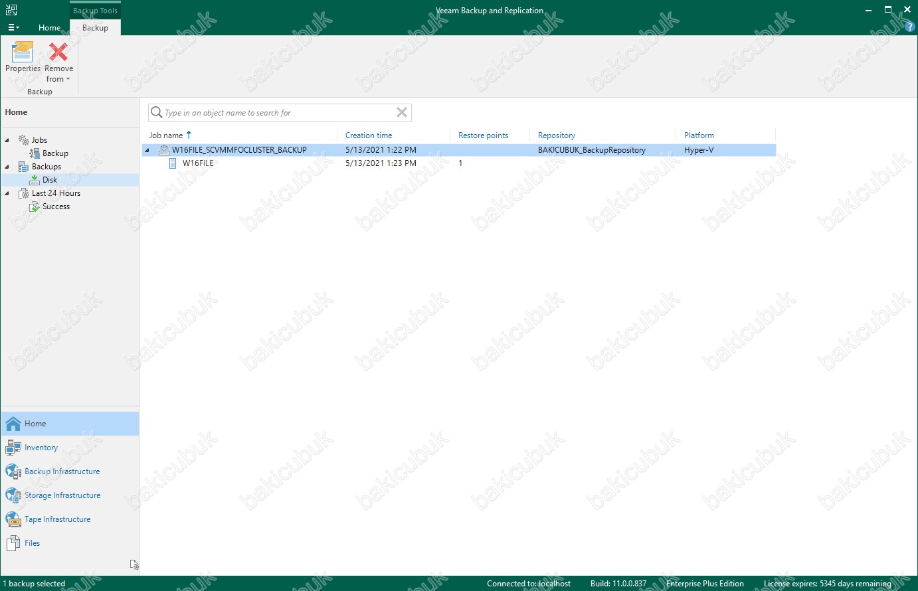Click the restore points value 1
This screenshot has width=918, height=591.
pyautogui.click(x=460, y=163)
